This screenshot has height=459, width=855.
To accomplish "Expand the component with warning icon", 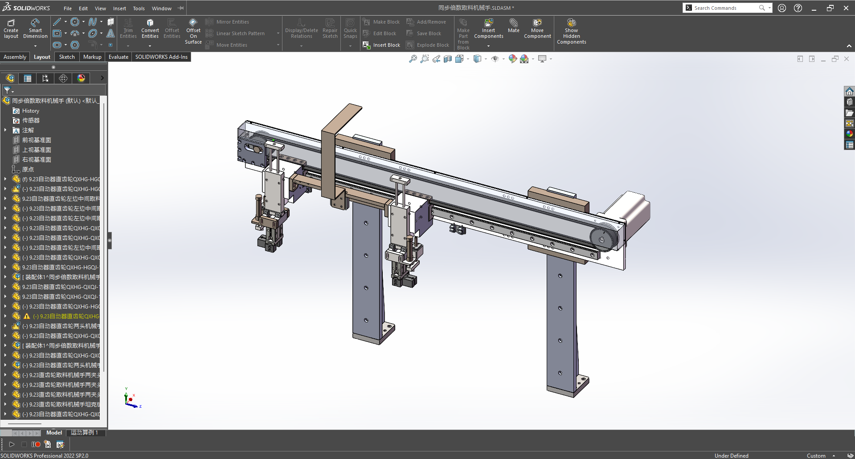I will [x=5, y=317].
